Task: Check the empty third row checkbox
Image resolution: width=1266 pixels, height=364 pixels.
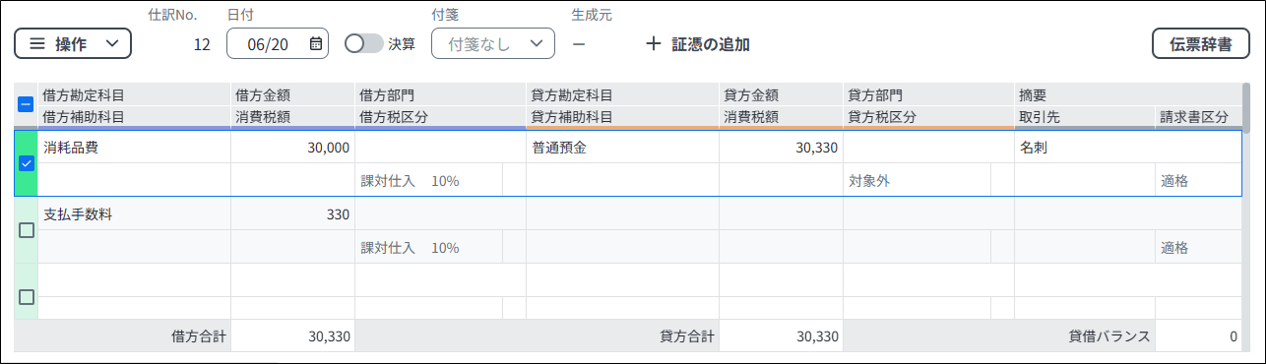Action: (x=27, y=296)
